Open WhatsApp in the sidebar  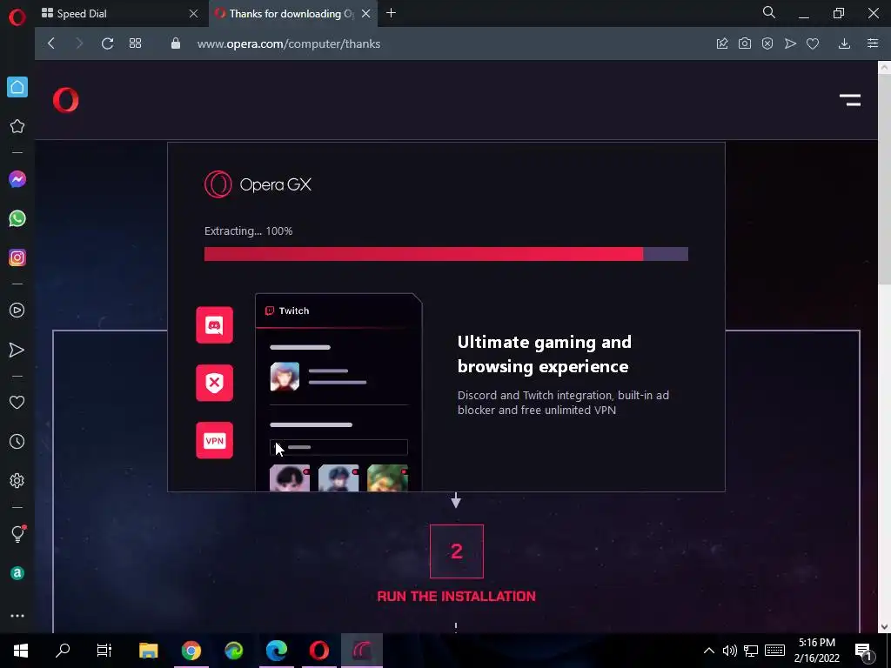click(17, 218)
